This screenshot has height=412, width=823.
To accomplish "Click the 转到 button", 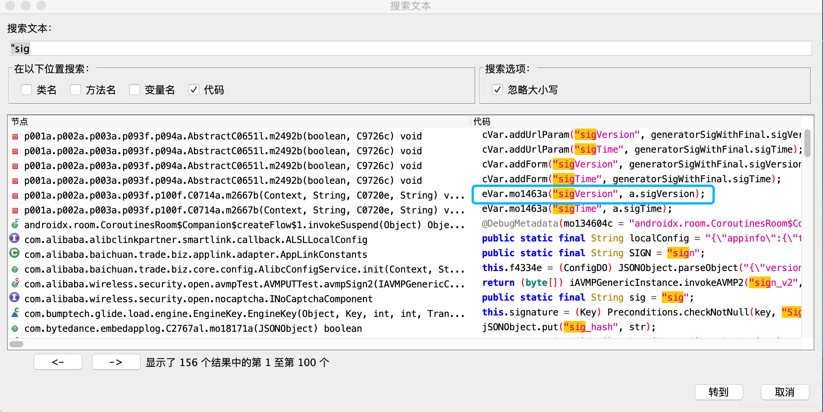I will [719, 392].
